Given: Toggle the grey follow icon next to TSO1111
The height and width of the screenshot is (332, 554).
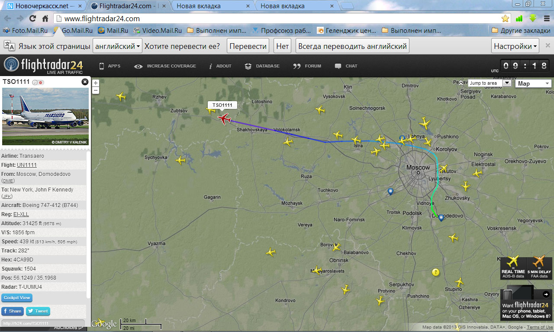Looking at the screenshot, I should point(35,82).
